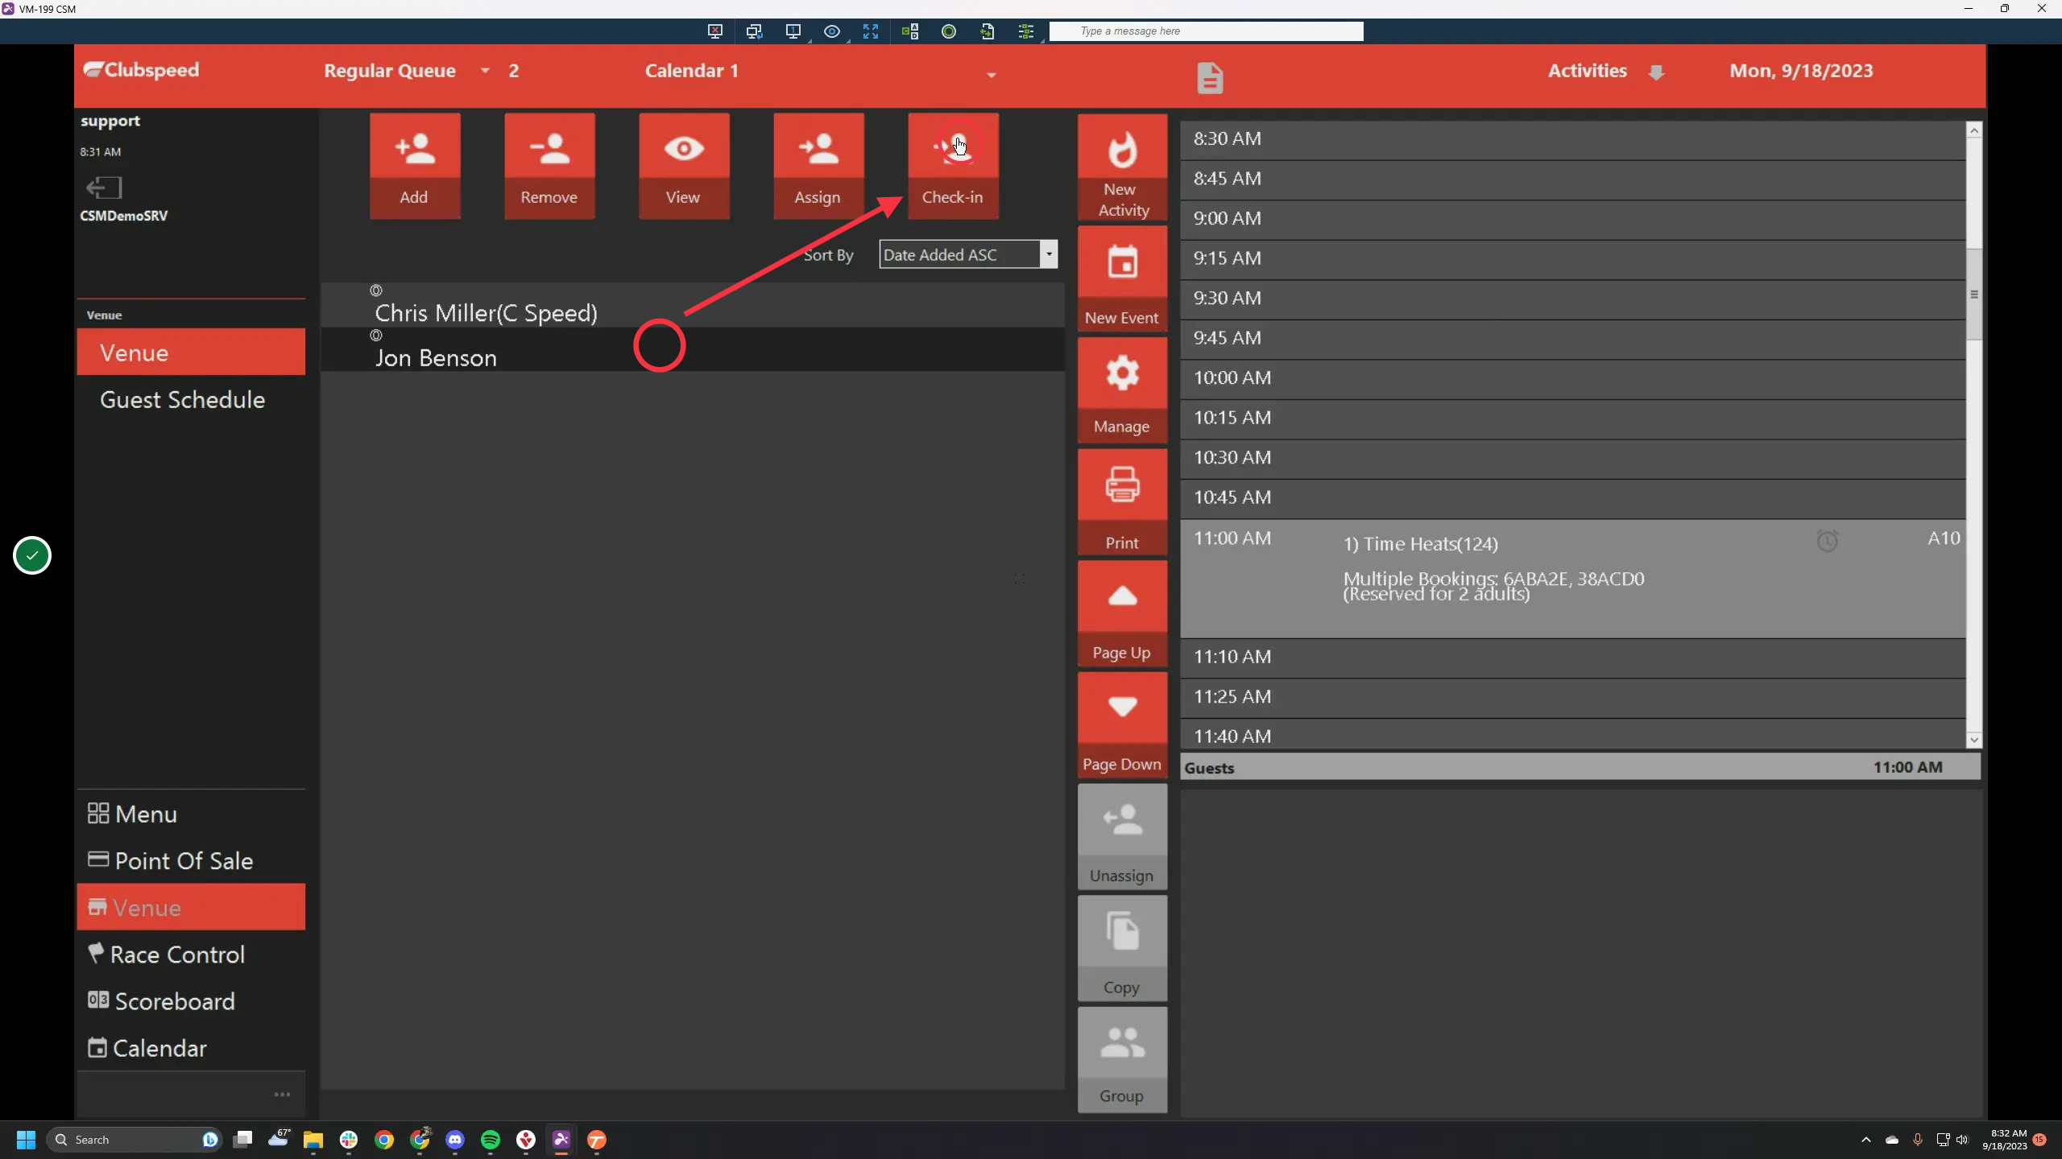This screenshot has height=1159, width=2062.
Task: Click the Check-in button
Action: (953, 166)
